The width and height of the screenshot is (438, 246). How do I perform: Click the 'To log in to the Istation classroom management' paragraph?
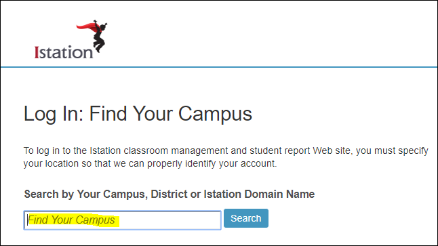coord(226,157)
